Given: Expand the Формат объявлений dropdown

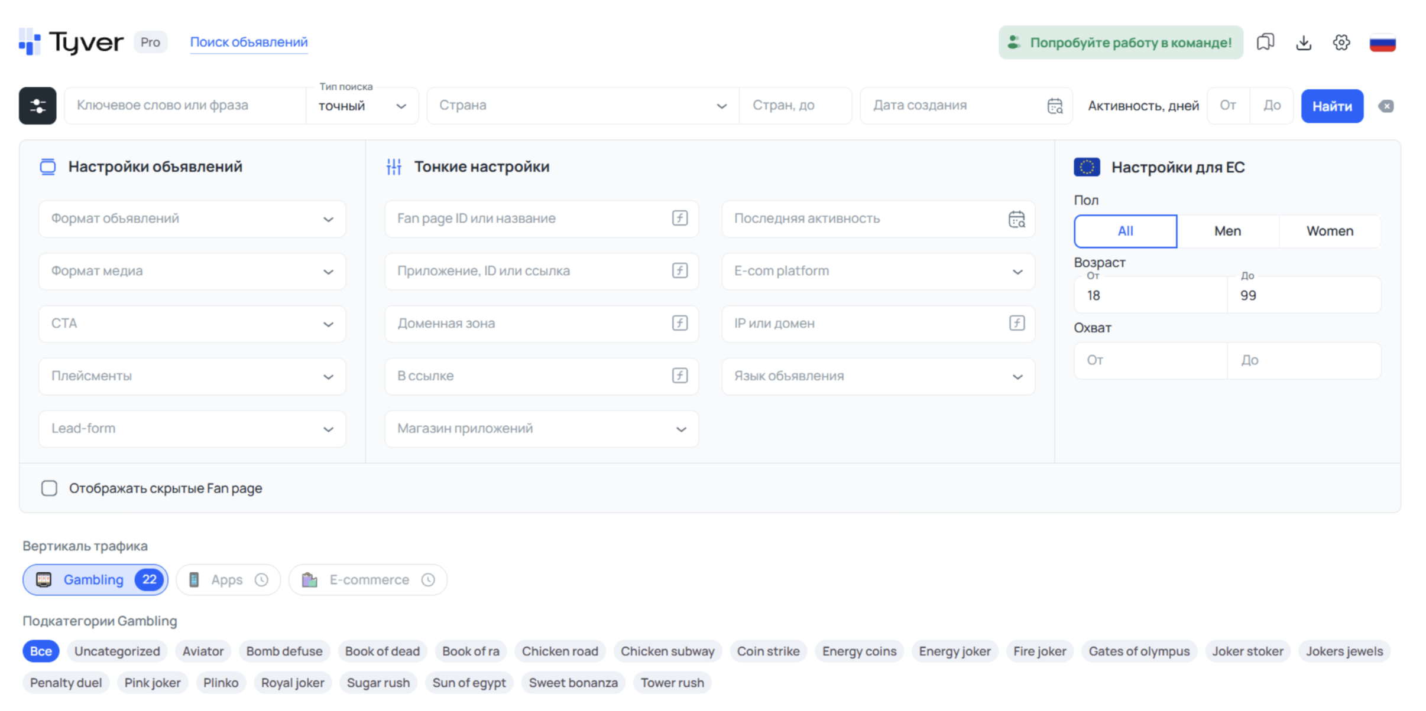Looking at the screenshot, I should (x=192, y=219).
